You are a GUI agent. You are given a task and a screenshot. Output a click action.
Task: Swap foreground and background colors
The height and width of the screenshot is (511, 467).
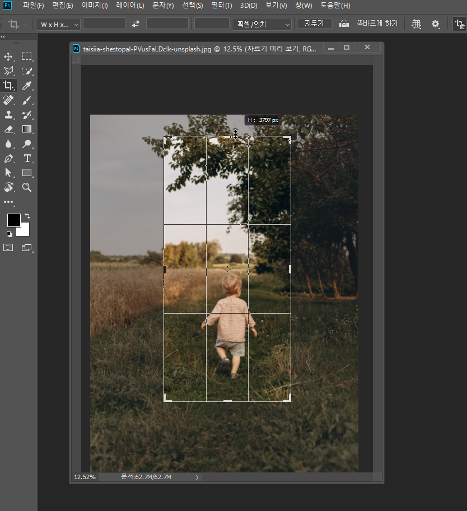click(x=27, y=216)
